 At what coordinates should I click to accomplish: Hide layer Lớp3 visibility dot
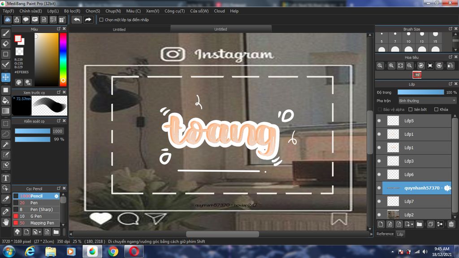(x=379, y=161)
